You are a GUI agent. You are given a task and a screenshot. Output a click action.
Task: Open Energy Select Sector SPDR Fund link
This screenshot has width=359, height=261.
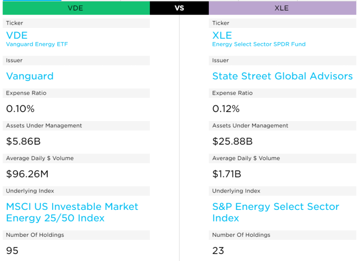coord(259,44)
